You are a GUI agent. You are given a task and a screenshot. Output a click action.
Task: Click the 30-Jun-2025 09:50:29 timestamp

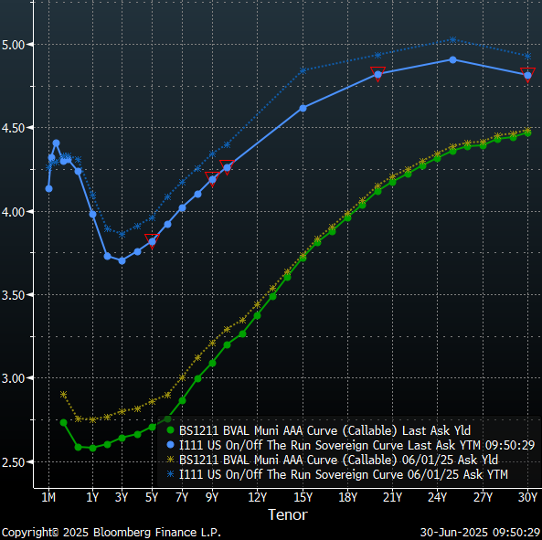(480, 533)
